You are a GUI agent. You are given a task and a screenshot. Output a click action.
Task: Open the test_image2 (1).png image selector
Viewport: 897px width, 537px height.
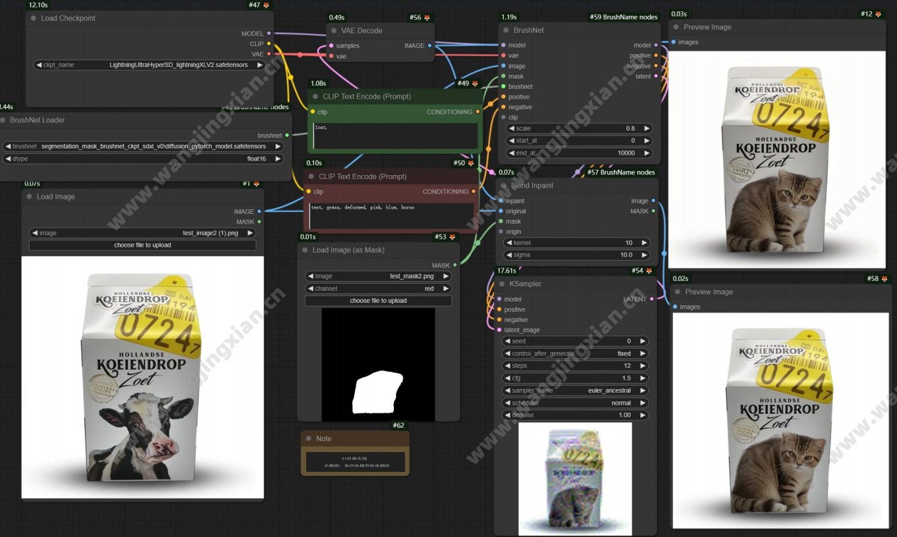click(142, 233)
